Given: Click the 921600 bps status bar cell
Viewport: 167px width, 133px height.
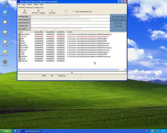Looking at the screenshot, I should (x=62, y=76).
